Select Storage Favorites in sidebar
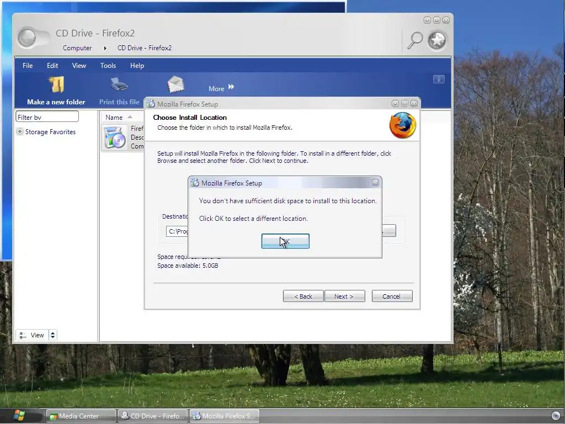 tap(50, 132)
